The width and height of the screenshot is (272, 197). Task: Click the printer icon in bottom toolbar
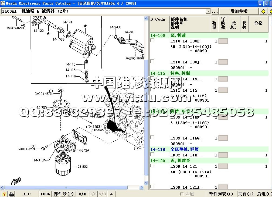[x=11, y=194]
